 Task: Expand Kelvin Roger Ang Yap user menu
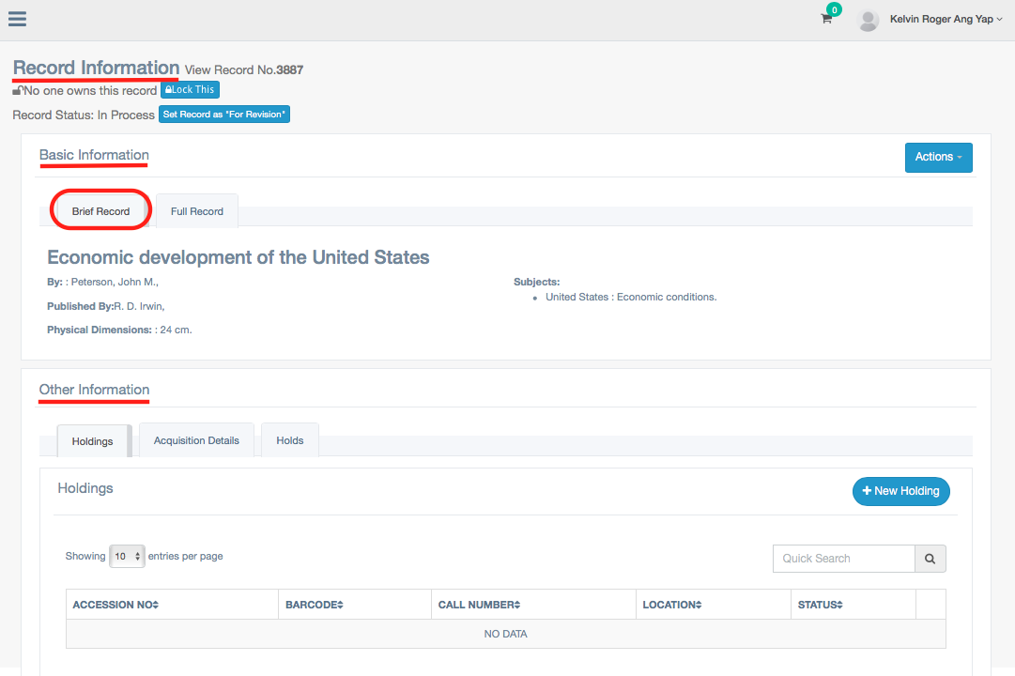946,20
